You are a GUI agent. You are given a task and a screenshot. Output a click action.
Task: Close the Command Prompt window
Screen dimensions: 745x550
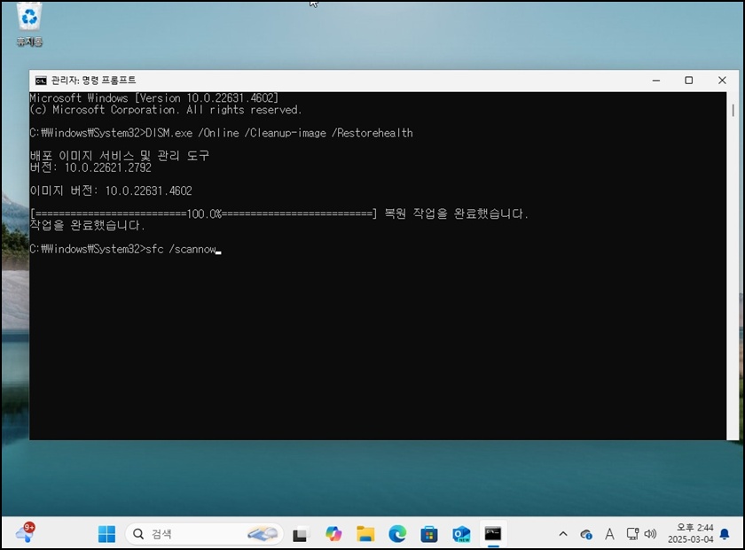pyautogui.click(x=722, y=81)
